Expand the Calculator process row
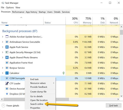123x110 pixels. (3, 73)
